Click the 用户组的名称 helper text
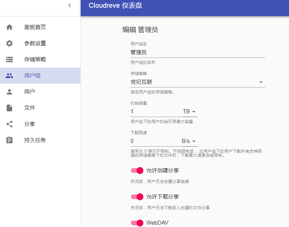289x227 pixels. (143, 63)
